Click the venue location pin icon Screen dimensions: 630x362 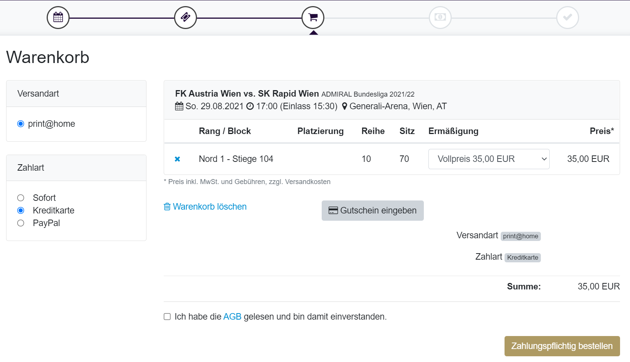[344, 106]
